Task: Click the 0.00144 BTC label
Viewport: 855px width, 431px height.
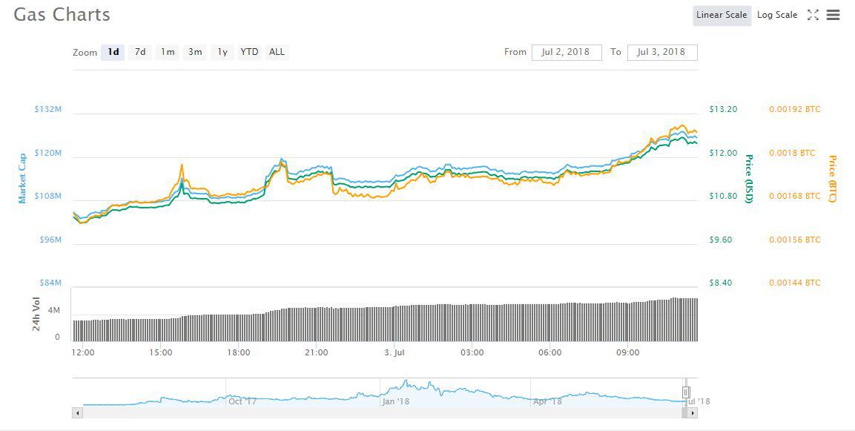Action: click(794, 283)
